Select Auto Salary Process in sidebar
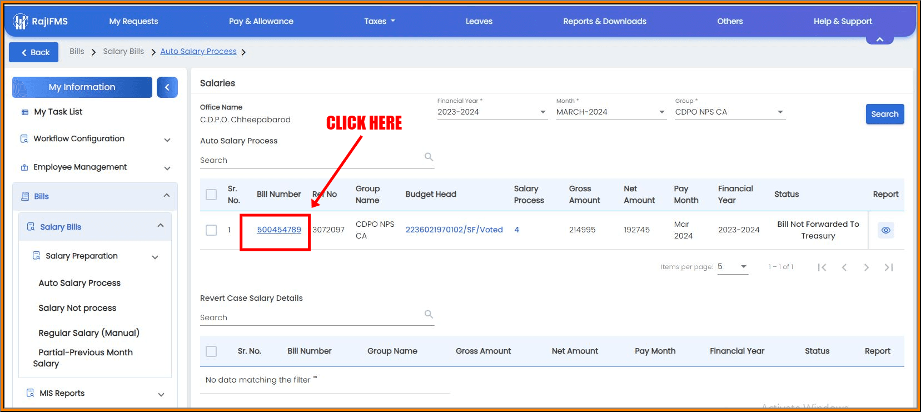The image size is (921, 412). (x=79, y=283)
